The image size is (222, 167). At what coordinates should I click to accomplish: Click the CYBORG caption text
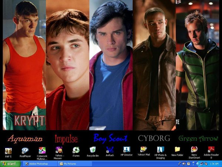click(154, 138)
